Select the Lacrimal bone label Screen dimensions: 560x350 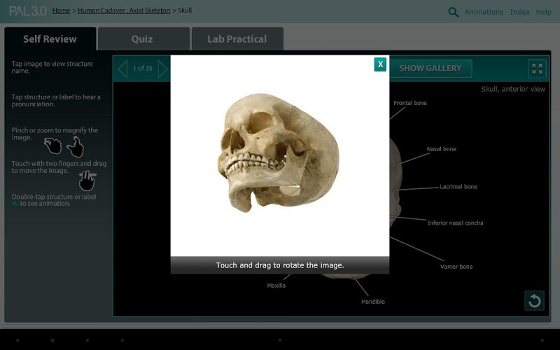pyautogui.click(x=458, y=186)
